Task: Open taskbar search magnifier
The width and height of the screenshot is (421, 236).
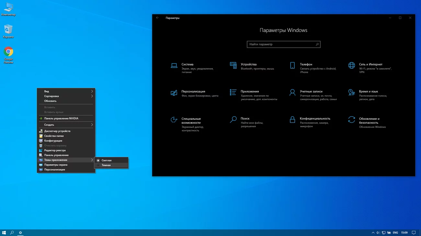Action: pyautogui.click(x=12, y=232)
